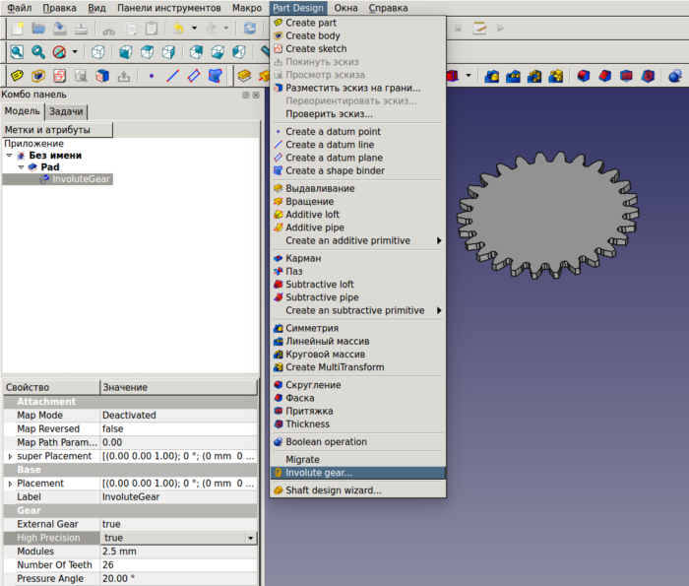Click the Create part toolbar icon

point(17,76)
